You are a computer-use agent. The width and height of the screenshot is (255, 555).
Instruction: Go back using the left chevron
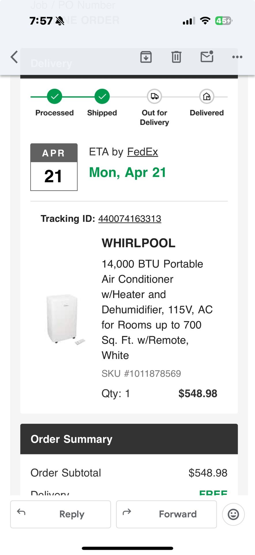tap(14, 57)
